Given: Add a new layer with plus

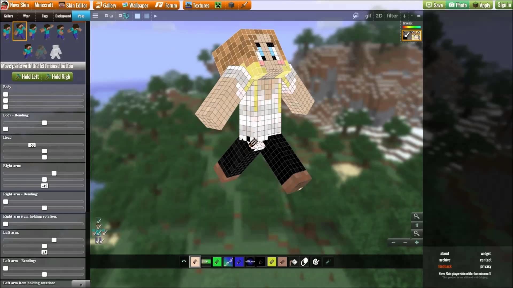Looking at the screenshot, I should tap(405, 16).
